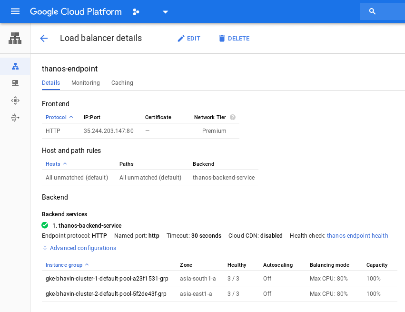The width and height of the screenshot is (405, 312).
Task: Open the Caching tab
Action: 122,83
